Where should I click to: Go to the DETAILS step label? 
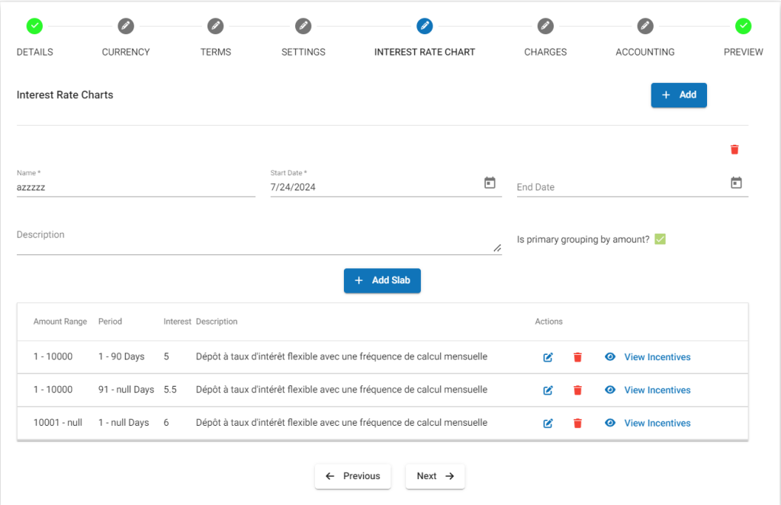pos(35,52)
